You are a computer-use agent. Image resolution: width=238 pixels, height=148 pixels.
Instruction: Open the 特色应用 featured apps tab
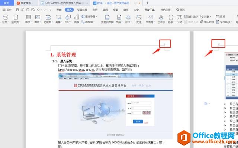coord(165,10)
